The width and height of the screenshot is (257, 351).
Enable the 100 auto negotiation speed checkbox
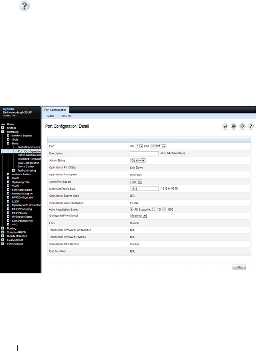154,209
